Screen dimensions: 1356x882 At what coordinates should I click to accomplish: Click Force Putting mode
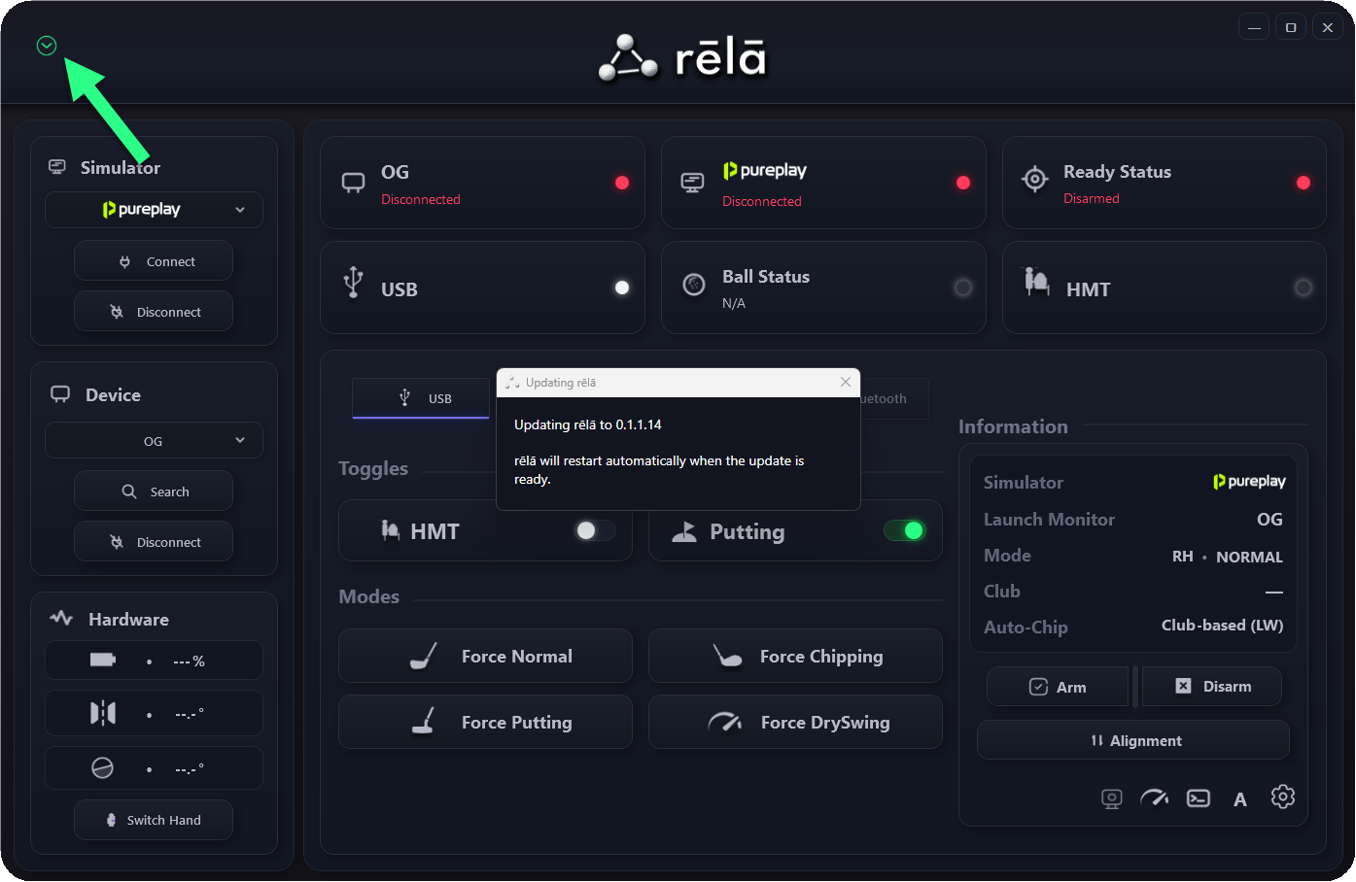coord(485,722)
